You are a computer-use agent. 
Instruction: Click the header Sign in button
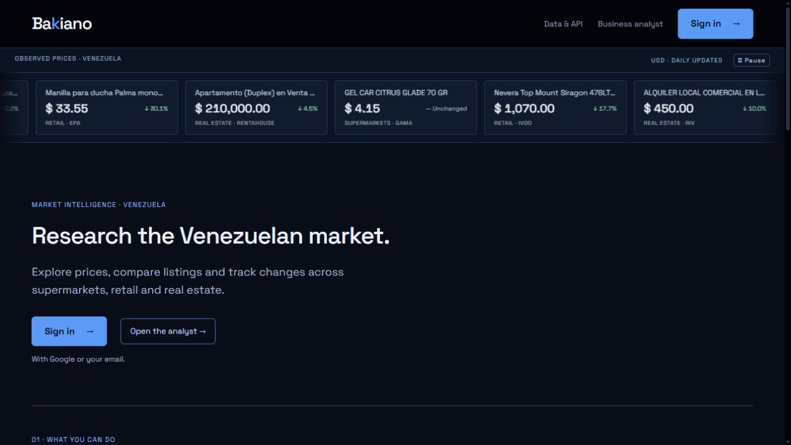point(715,24)
